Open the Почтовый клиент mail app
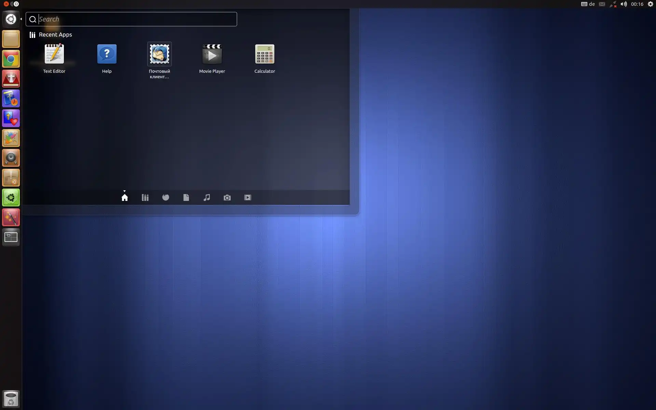The height and width of the screenshot is (410, 656). pyautogui.click(x=159, y=55)
